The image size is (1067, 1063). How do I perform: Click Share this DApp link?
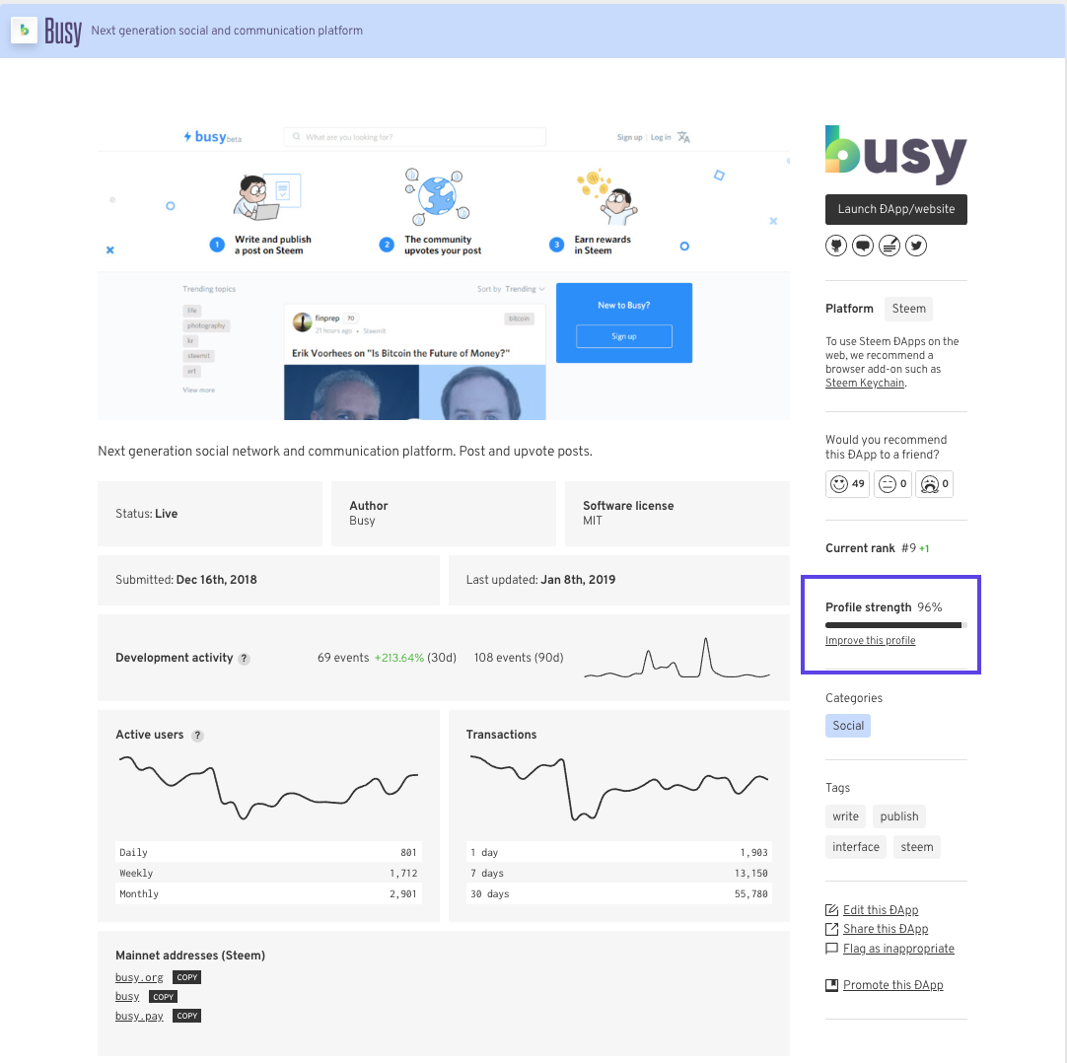(886, 929)
